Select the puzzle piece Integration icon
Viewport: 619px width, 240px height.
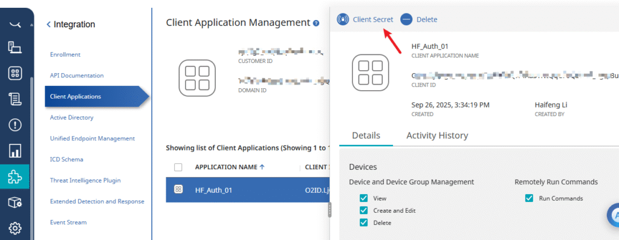[15, 177]
